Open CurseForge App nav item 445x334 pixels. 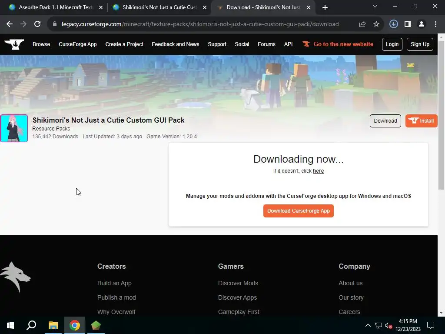(78, 44)
